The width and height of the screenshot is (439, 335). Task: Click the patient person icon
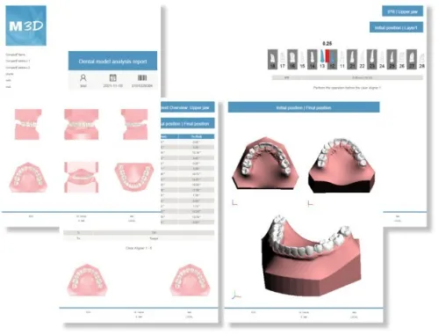click(x=83, y=78)
